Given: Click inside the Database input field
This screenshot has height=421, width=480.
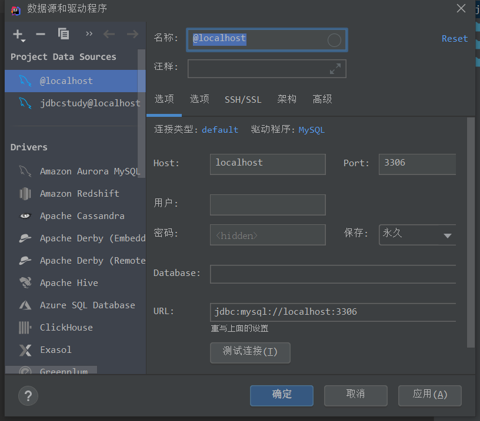Looking at the screenshot, I should [333, 274].
